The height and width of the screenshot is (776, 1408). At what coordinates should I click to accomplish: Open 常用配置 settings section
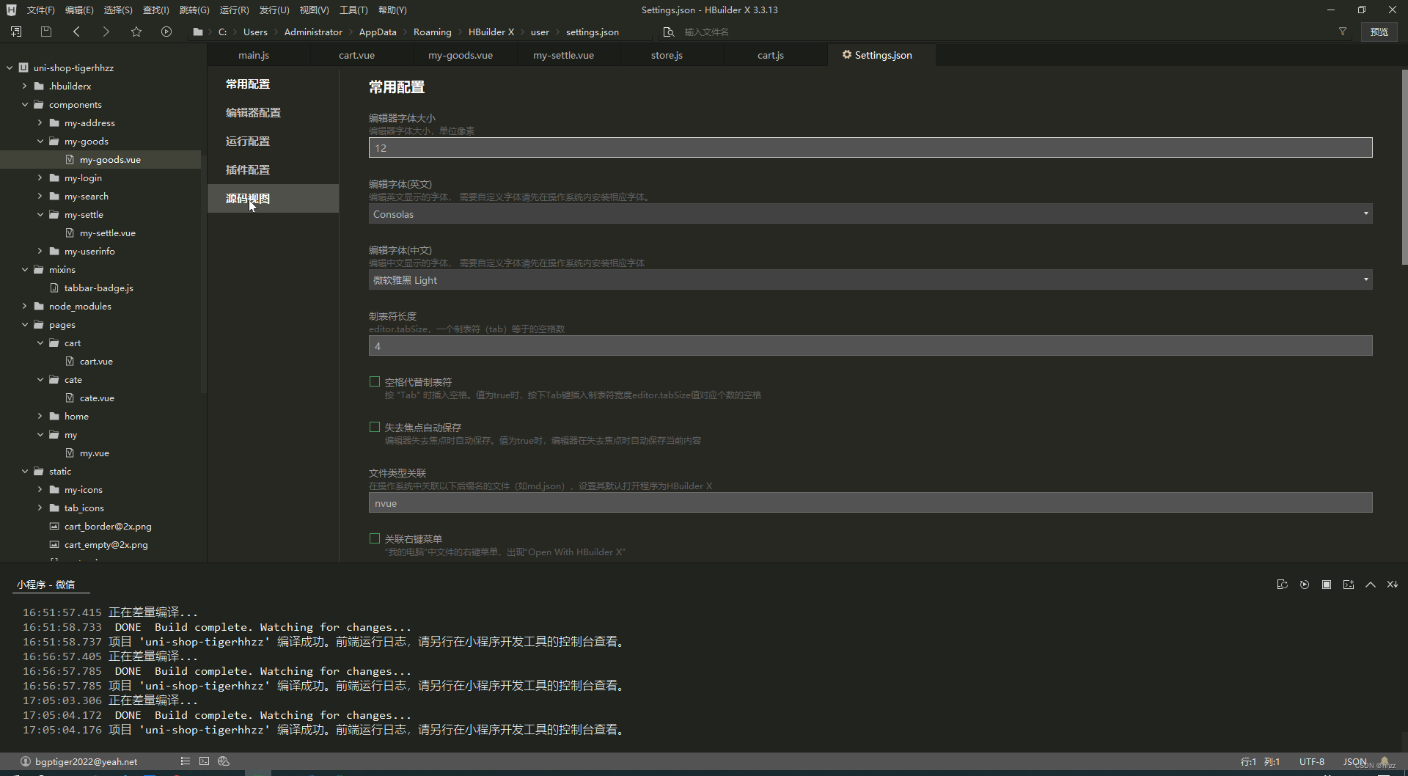click(x=248, y=84)
